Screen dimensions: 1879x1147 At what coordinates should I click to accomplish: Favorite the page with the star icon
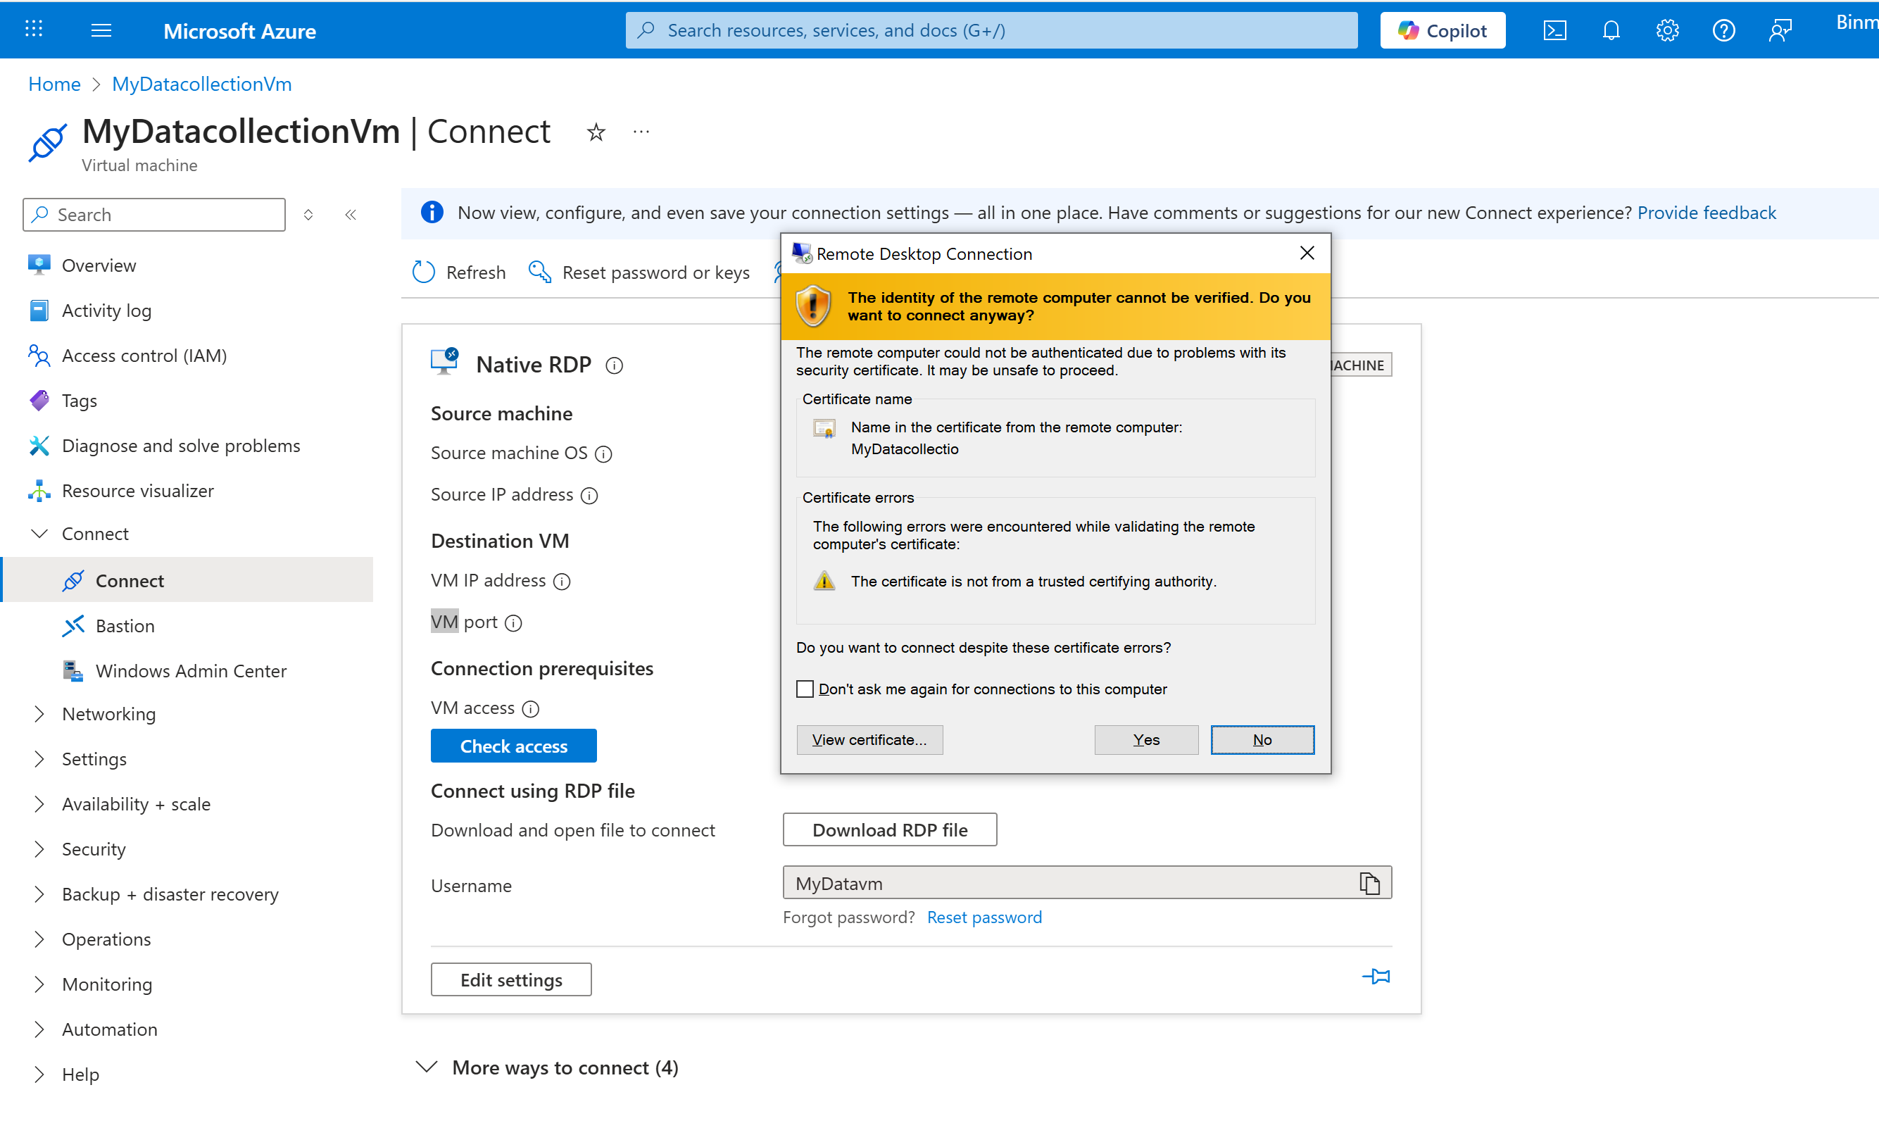pyautogui.click(x=596, y=132)
